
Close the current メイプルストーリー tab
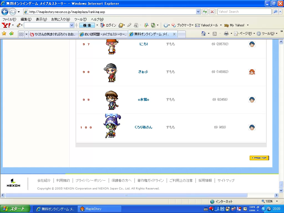(174, 34)
